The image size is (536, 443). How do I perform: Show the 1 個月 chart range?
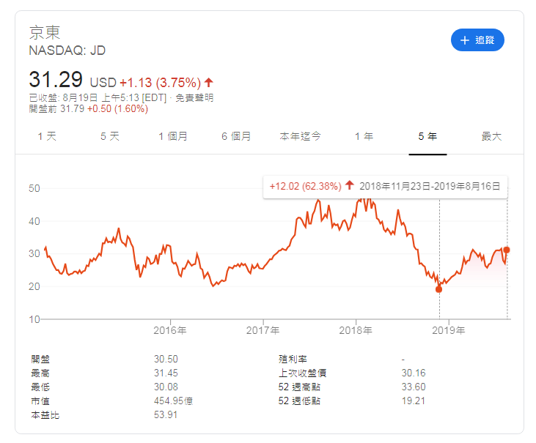(173, 136)
